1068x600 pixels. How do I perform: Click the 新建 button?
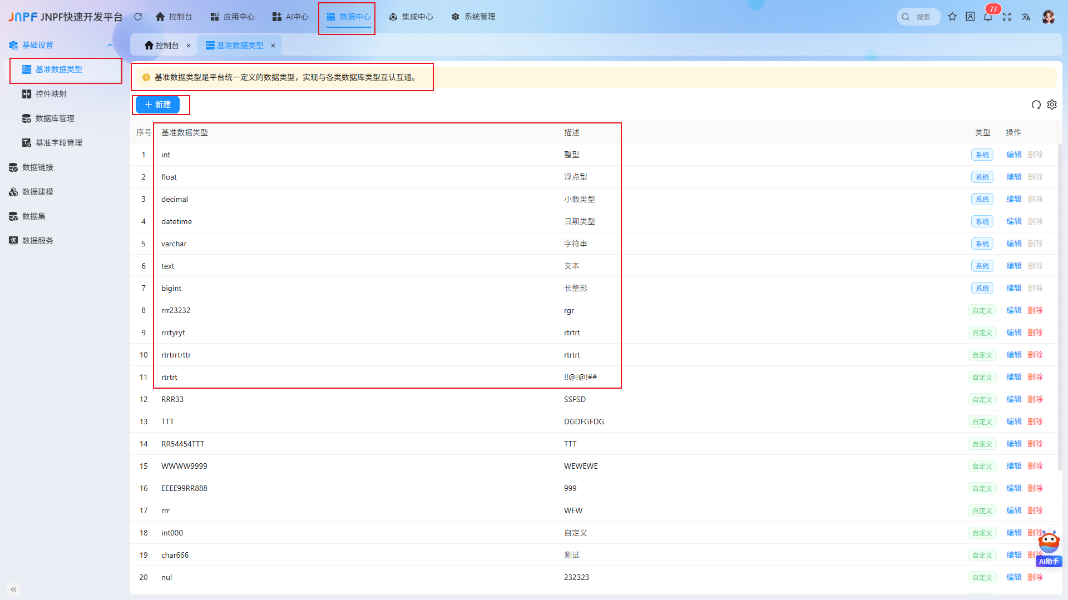coord(157,105)
